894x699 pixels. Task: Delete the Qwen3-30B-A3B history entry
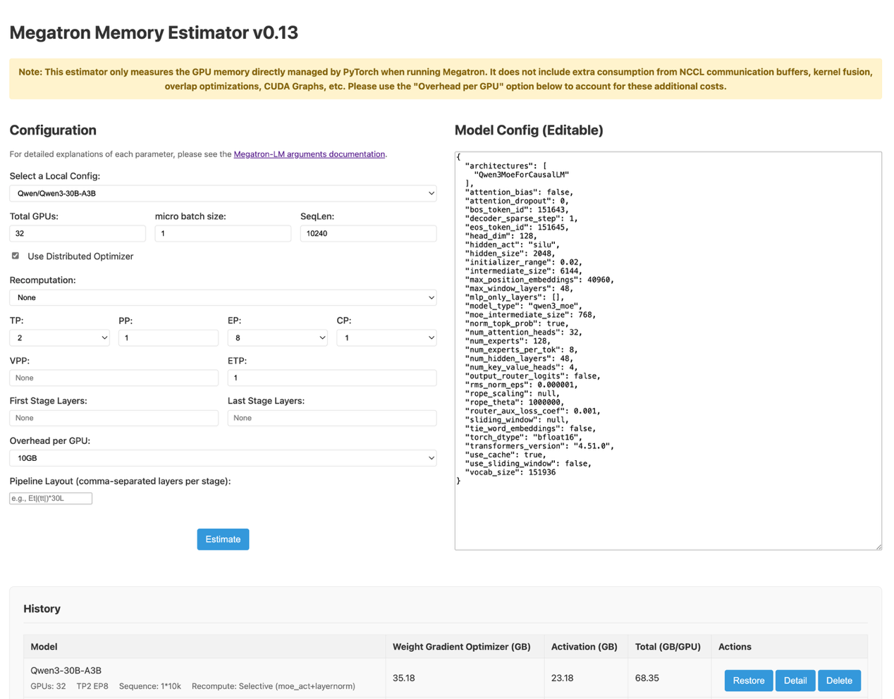tap(839, 681)
